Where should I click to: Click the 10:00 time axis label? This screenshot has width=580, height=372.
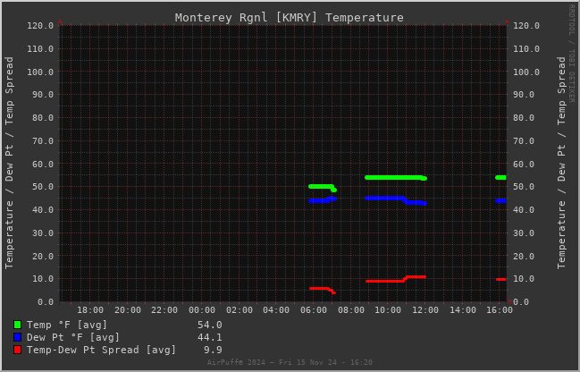click(x=388, y=310)
